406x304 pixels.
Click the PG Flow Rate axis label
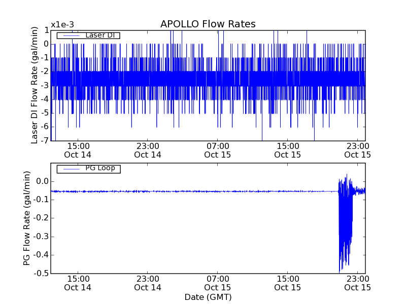27,218
